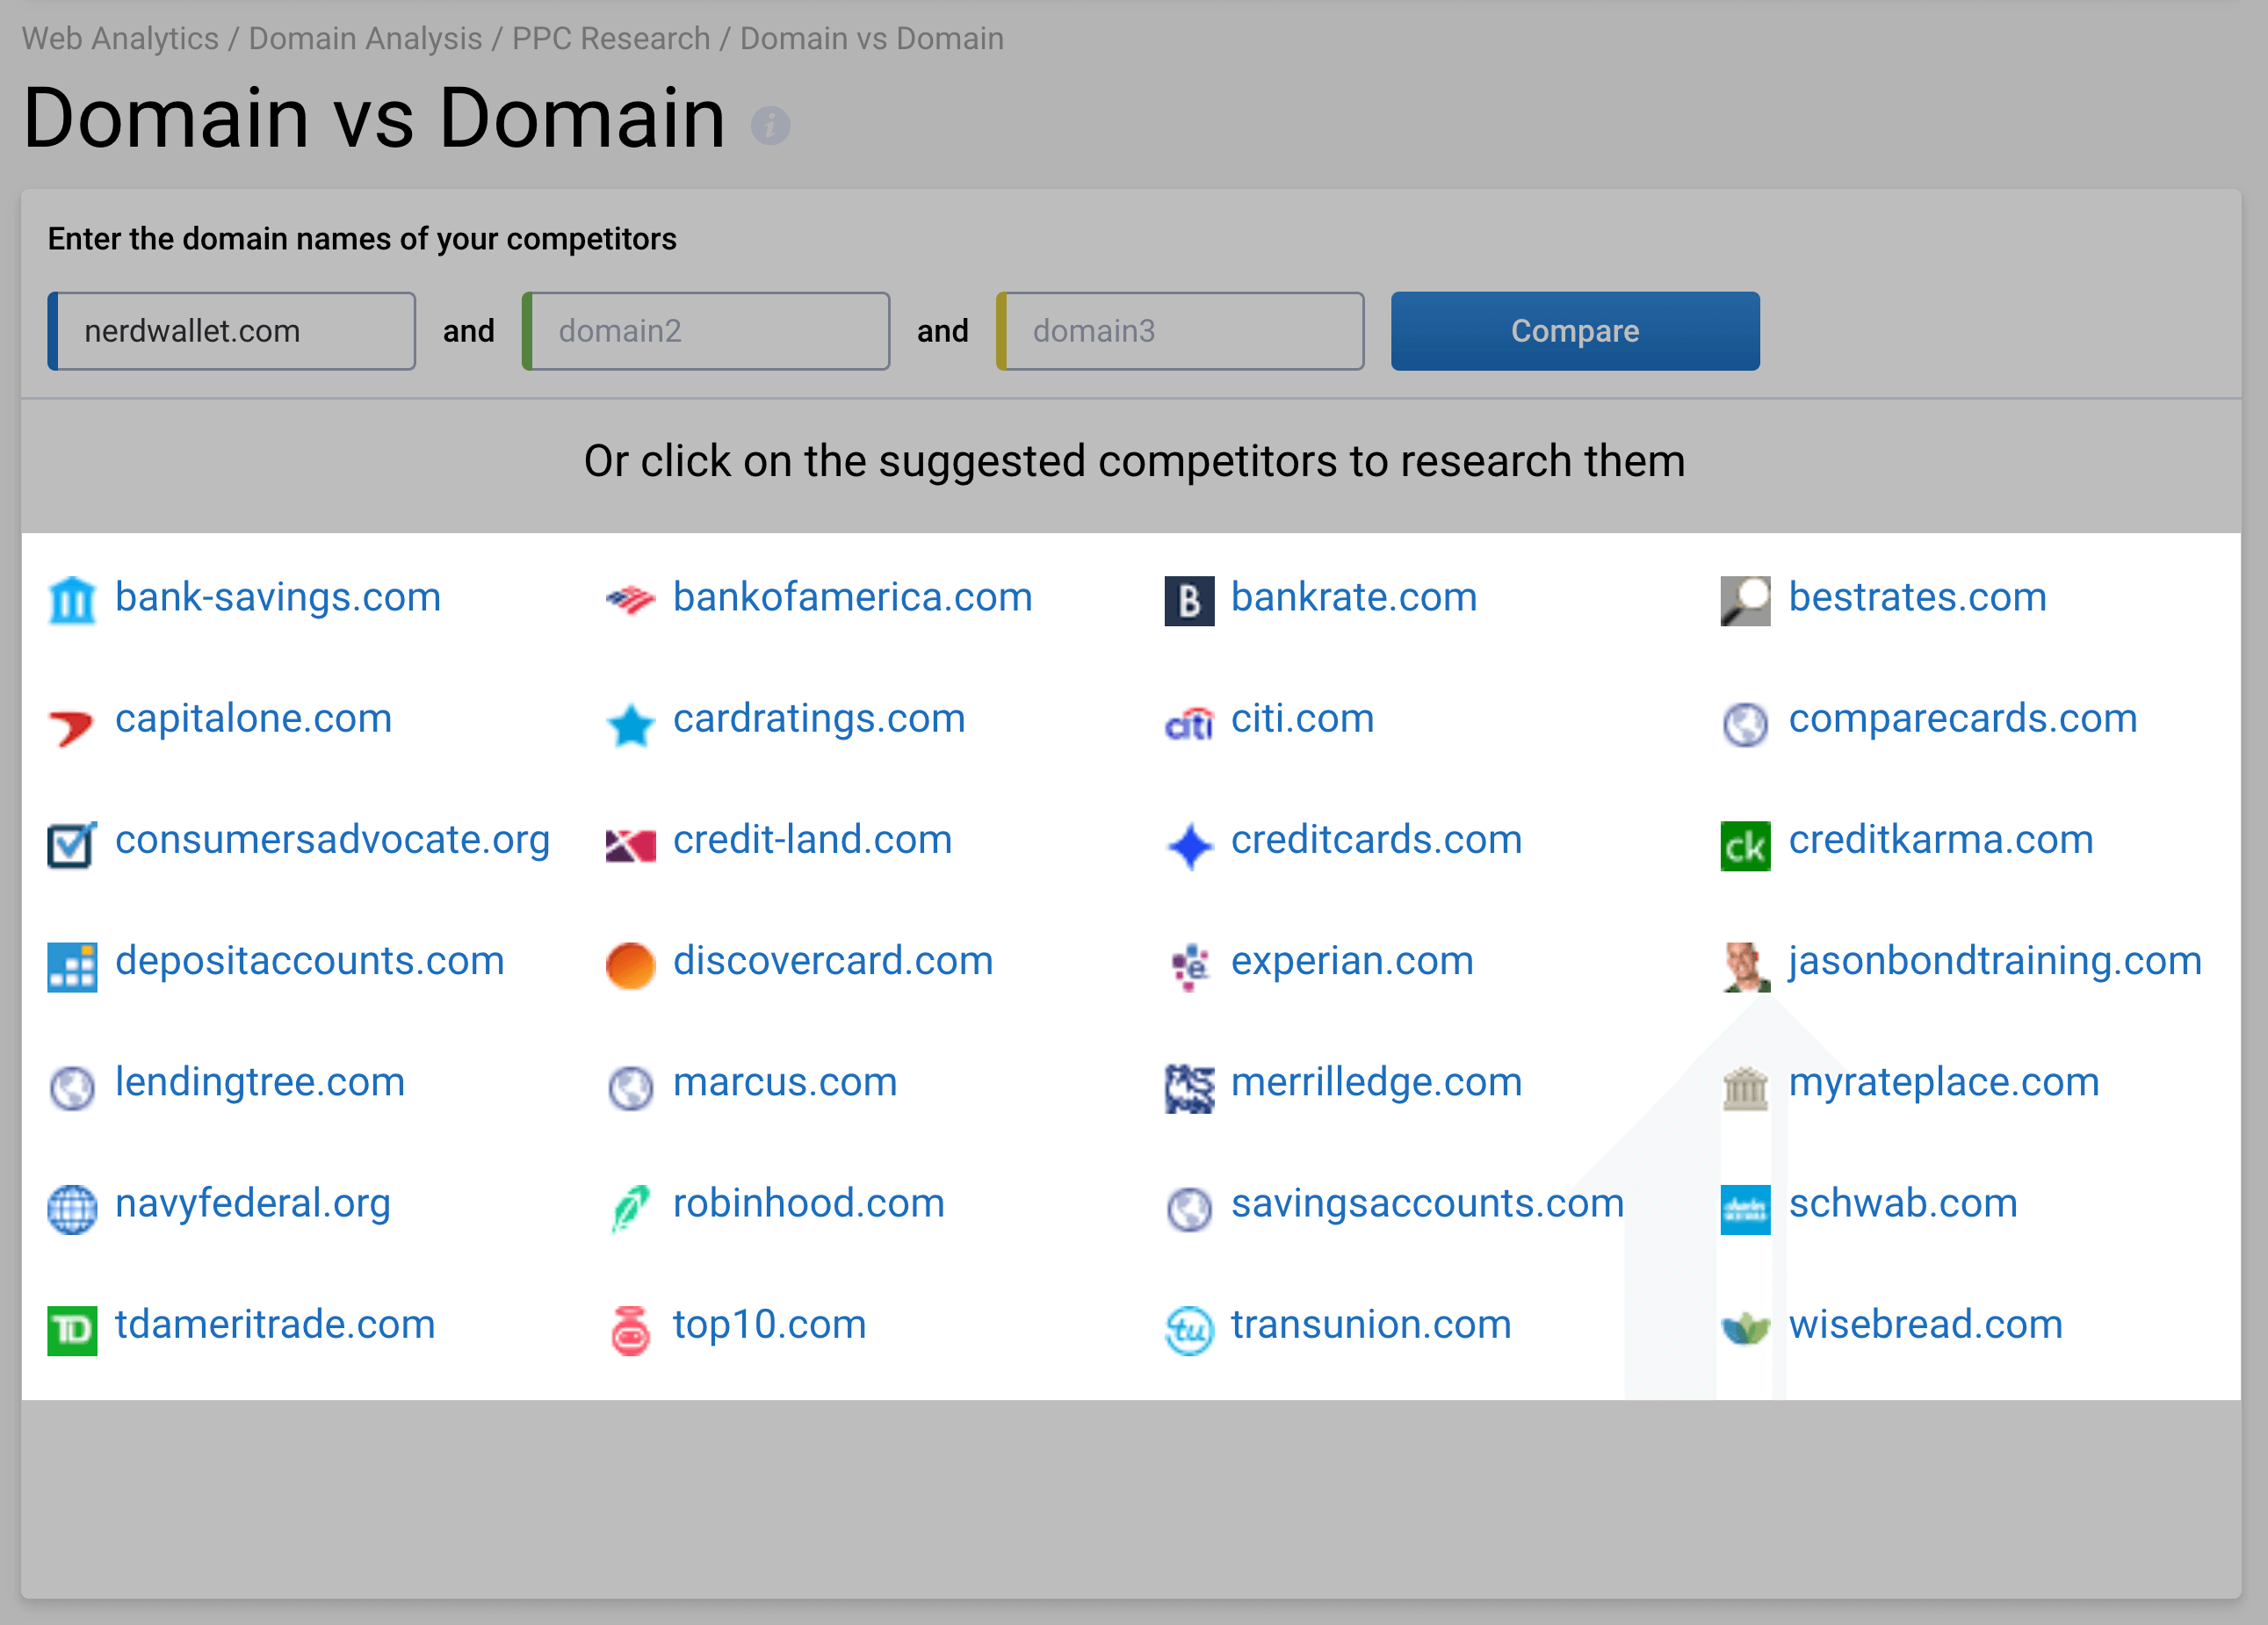Select lendingtree.com competitor link
This screenshot has height=1625, width=2268.
pyautogui.click(x=260, y=1082)
